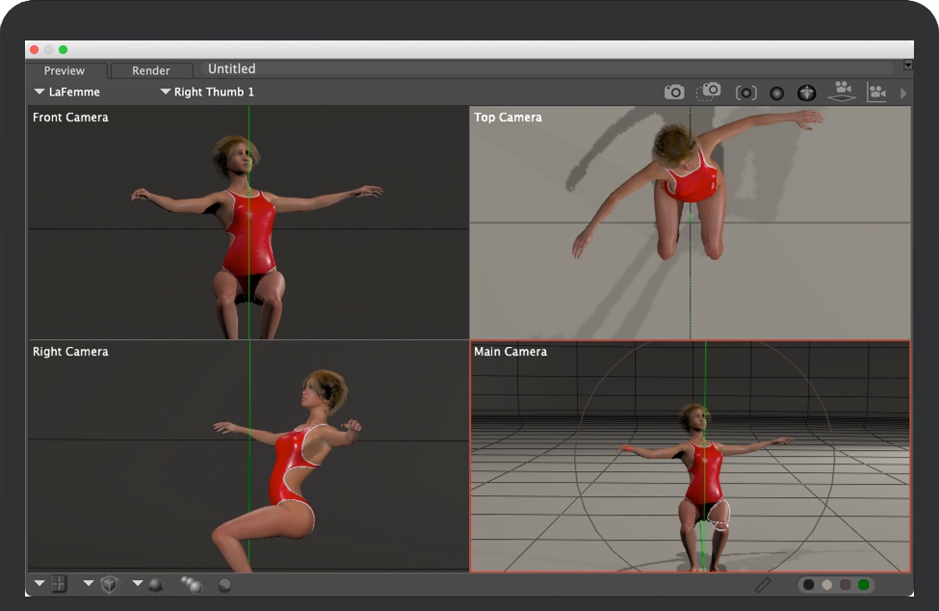Open the LaFemme figure dropdown

tap(66, 93)
